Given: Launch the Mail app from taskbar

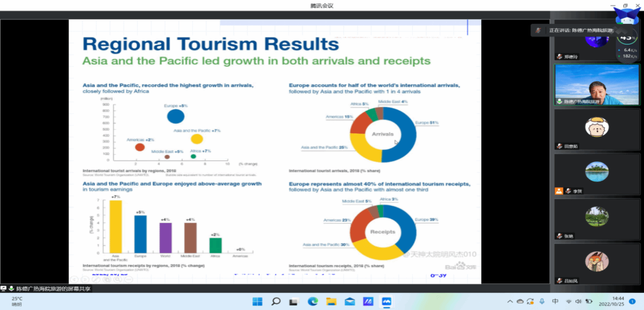Looking at the screenshot, I should (x=350, y=301).
